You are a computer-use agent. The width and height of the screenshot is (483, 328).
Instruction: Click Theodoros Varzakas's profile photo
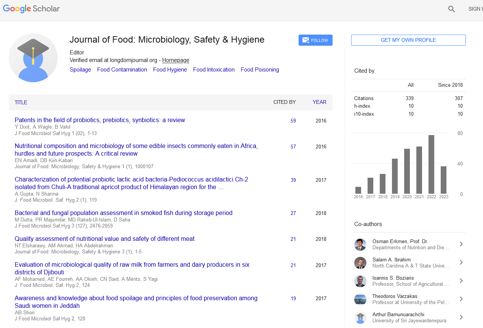tap(360, 299)
